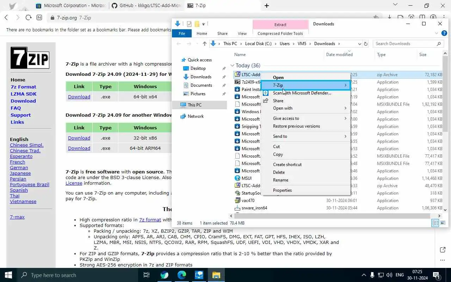Open Pictures in Quick access
Image resolution: width=451 pixels, height=282 pixels.
coord(198,94)
